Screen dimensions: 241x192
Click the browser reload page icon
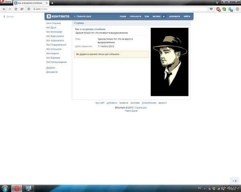point(15,9)
